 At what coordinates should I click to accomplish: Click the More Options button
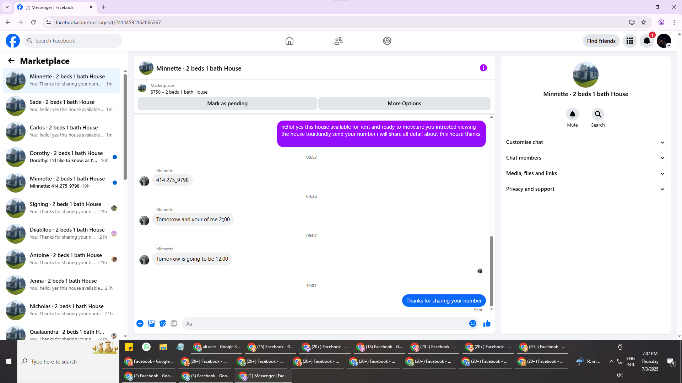(404, 104)
